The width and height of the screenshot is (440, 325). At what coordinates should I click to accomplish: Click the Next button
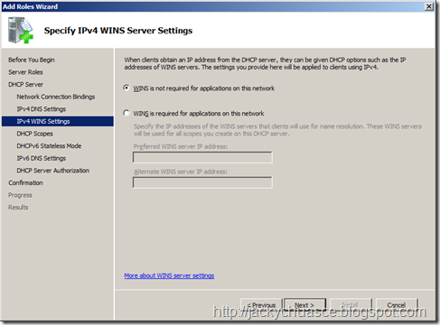click(x=304, y=305)
